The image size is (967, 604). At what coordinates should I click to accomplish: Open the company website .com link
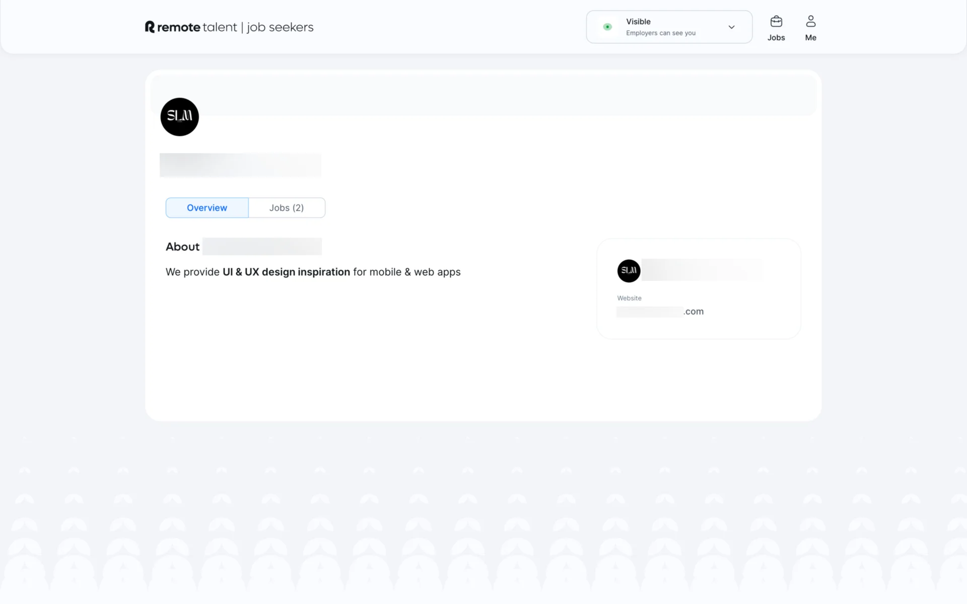[x=660, y=312]
